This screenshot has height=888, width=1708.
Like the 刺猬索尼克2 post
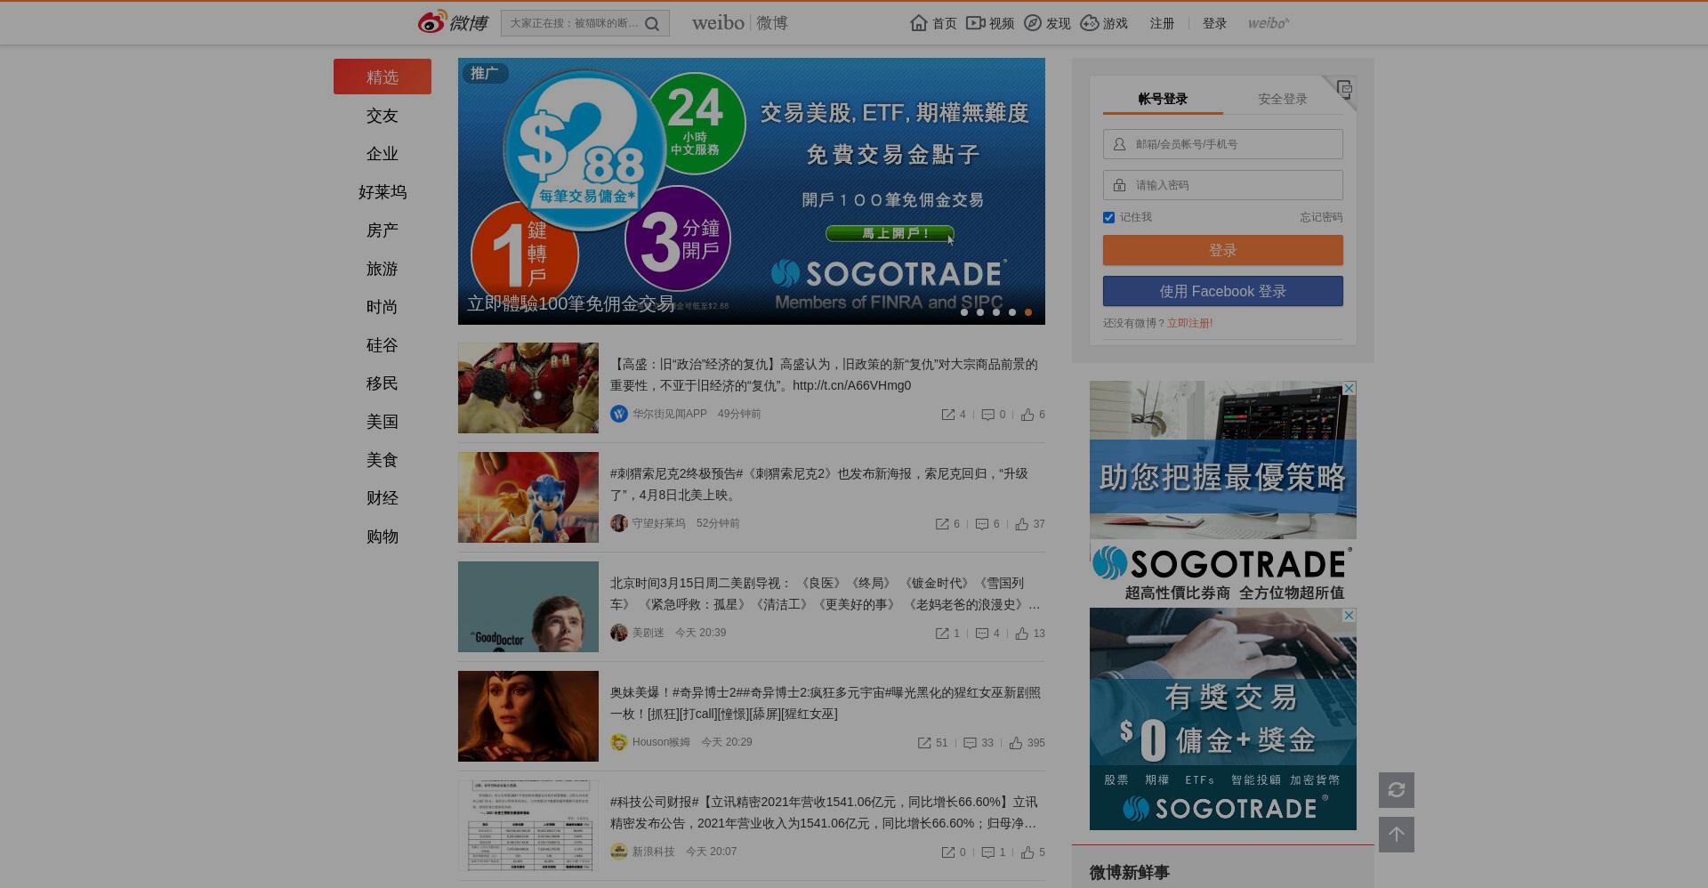tap(1022, 524)
